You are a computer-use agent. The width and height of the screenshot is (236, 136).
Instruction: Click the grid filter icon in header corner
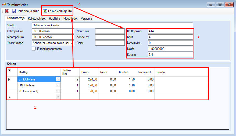pyautogui.click(x=9, y=70)
